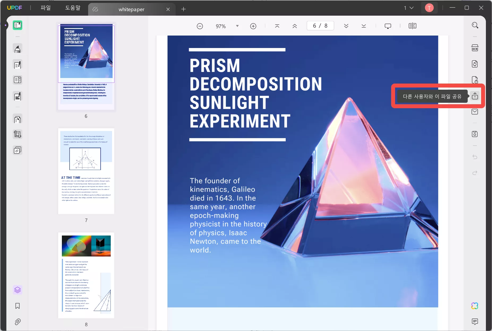
Task: Open the Convert PDF icon
Action: click(475, 64)
